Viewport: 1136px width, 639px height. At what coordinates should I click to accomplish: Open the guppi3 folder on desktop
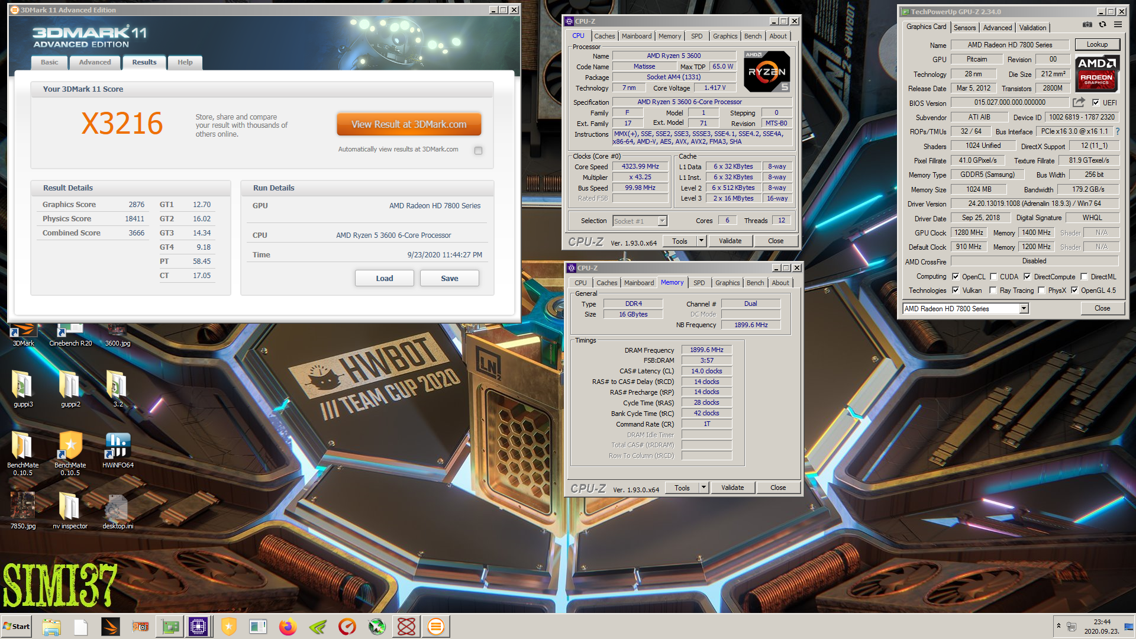tap(23, 389)
